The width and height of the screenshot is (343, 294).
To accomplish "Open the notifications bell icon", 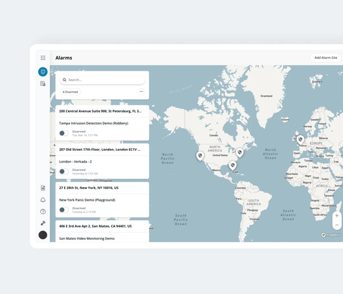I will [x=43, y=200].
